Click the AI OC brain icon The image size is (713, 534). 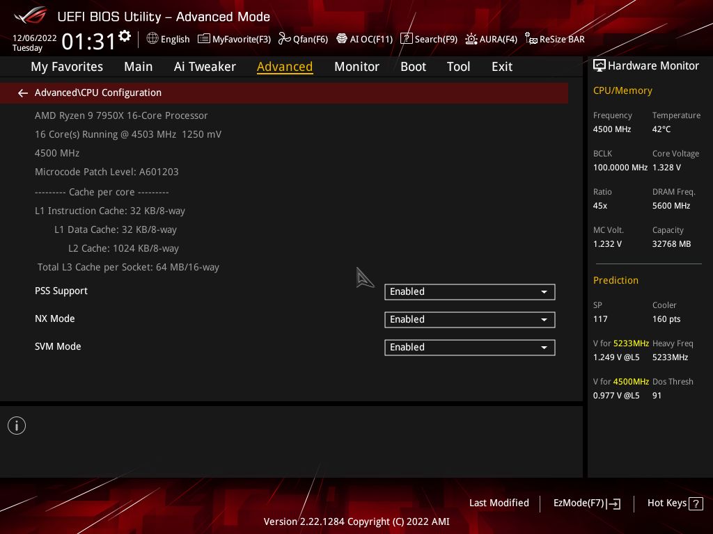point(341,39)
